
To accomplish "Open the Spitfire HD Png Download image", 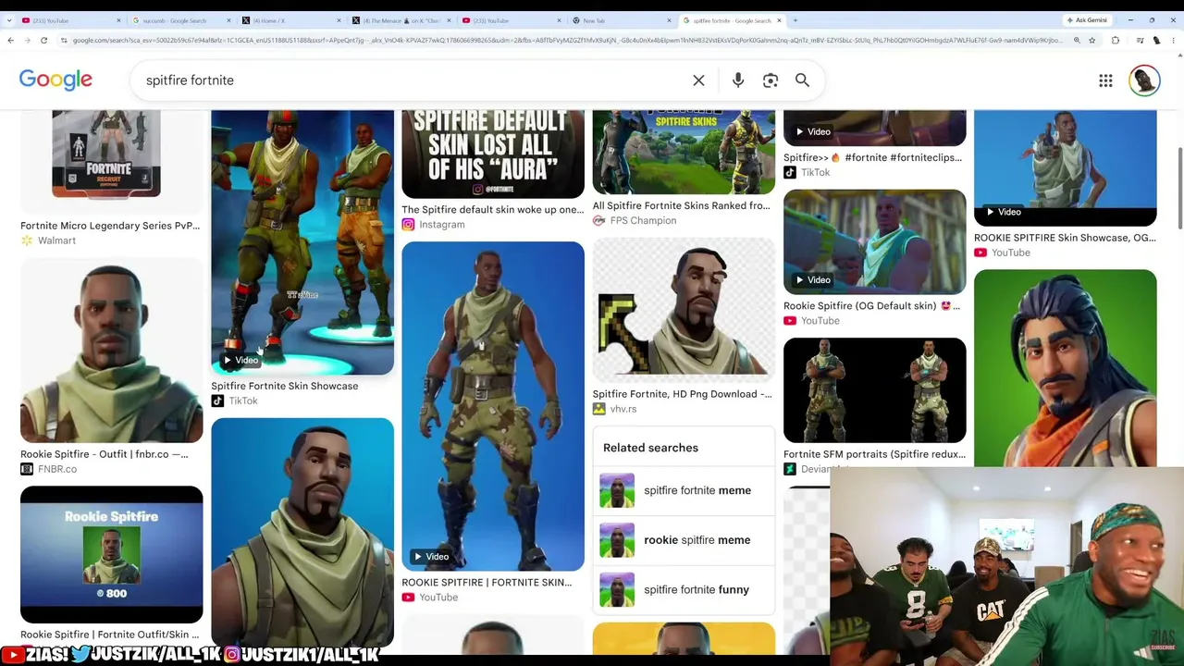I will pyautogui.click(x=684, y=308).
